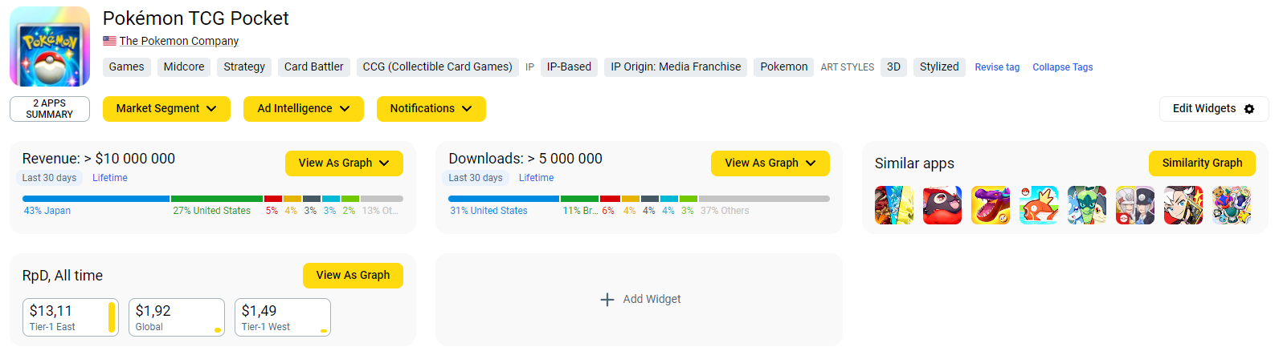Click the plus icon to add widget
1279x351 pixels.
pyautogui.click(x=607, y=300)
